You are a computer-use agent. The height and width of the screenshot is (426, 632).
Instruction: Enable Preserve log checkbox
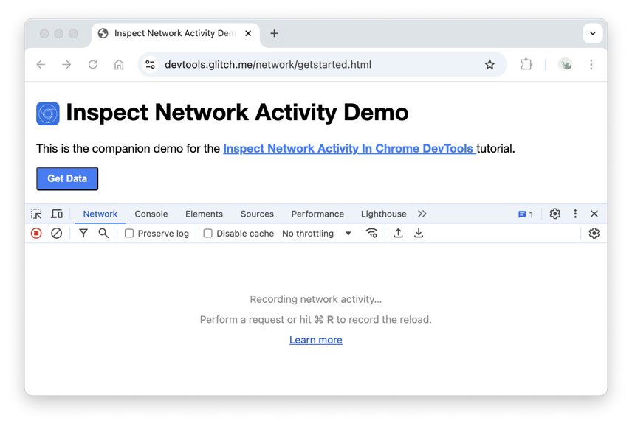click(129, 234)
